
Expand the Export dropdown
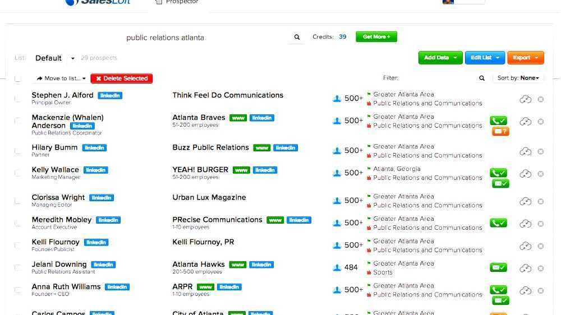pyautogui.click(x=525, y=58)
